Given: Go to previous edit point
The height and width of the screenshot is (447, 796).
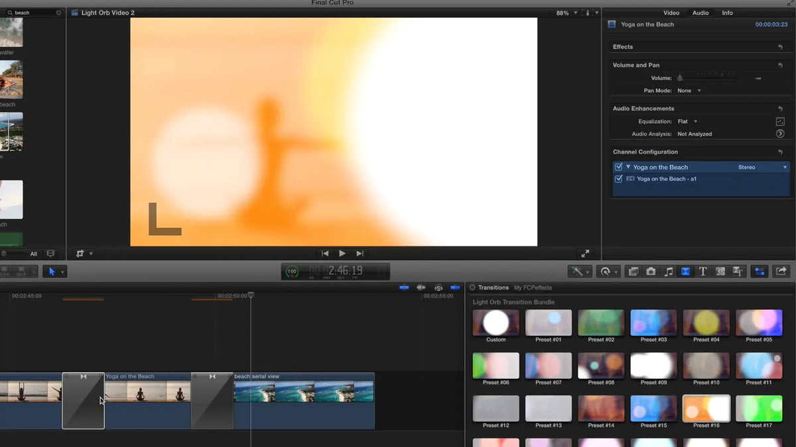Looking at the screenshot, I should (x=325, y=254).
